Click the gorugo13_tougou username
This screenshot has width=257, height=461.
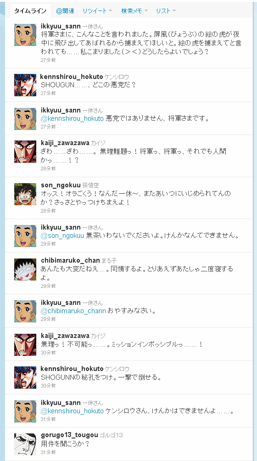[x=70, y=435]
